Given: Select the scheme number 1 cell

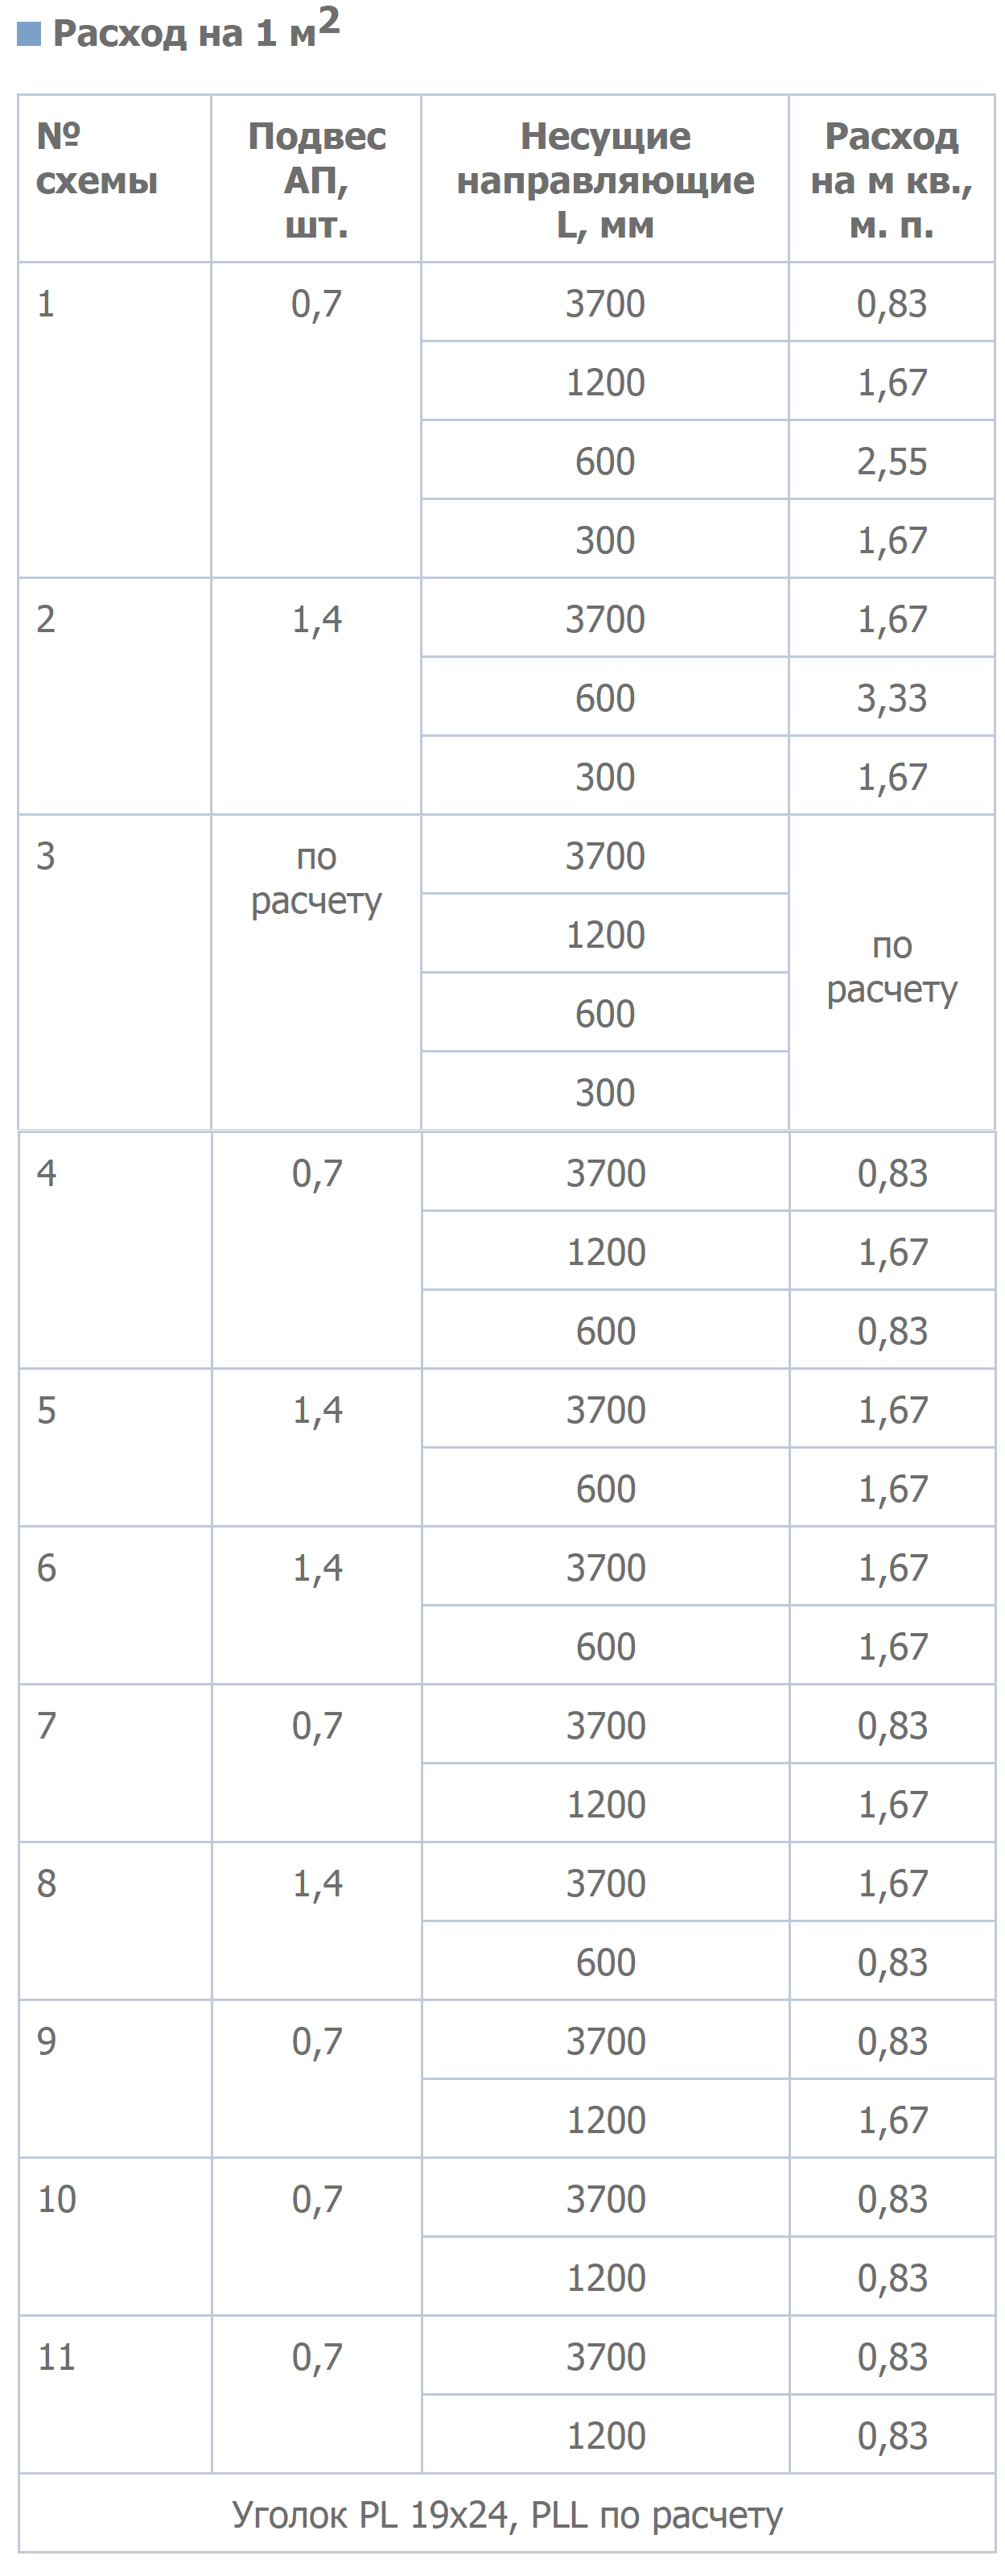Looking at the screenshot, I should click(115, 420).
